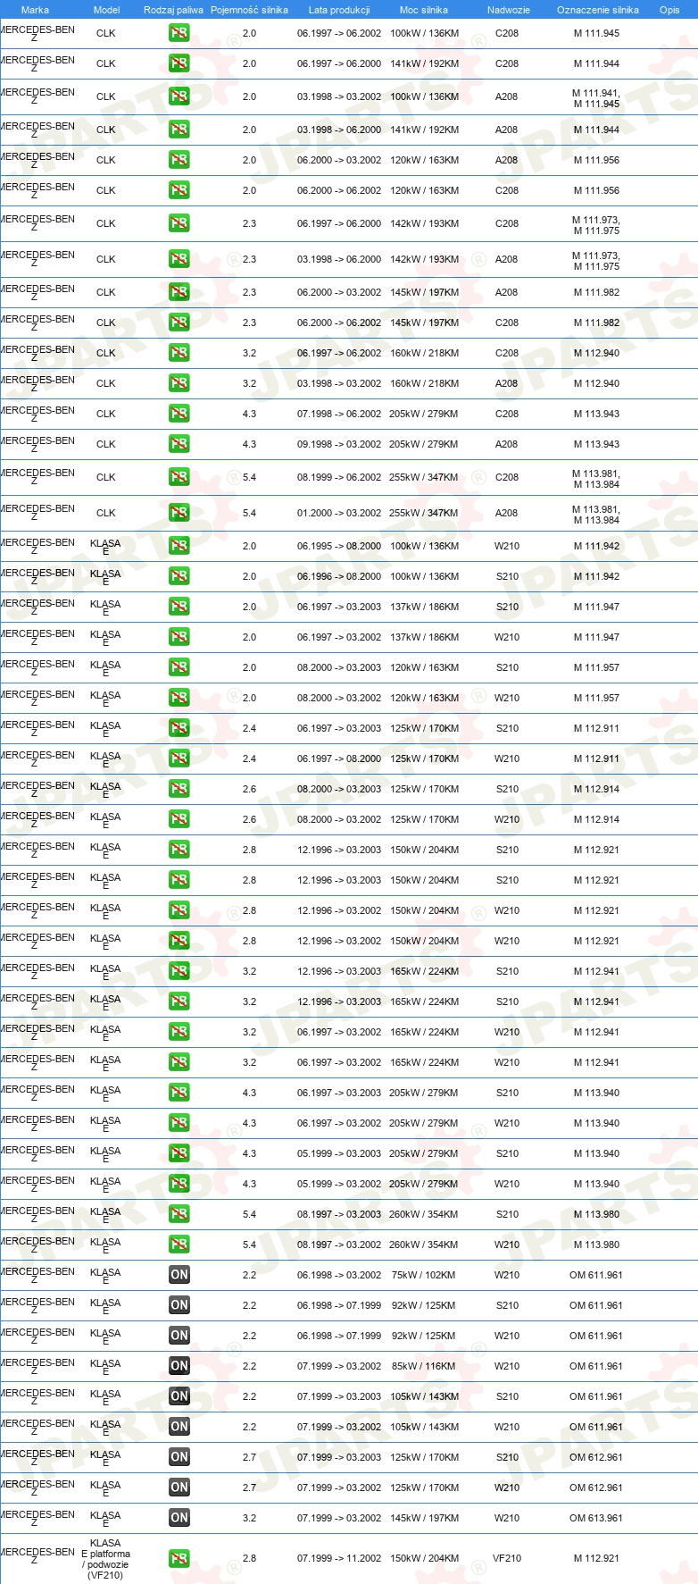Select the petrol icon for W210 M 111.947

(179, 637)
